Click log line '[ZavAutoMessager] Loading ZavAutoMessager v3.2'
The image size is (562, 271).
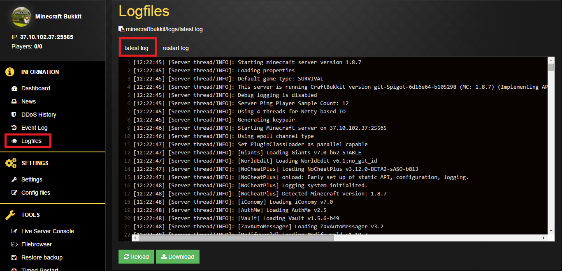point(258,226)
